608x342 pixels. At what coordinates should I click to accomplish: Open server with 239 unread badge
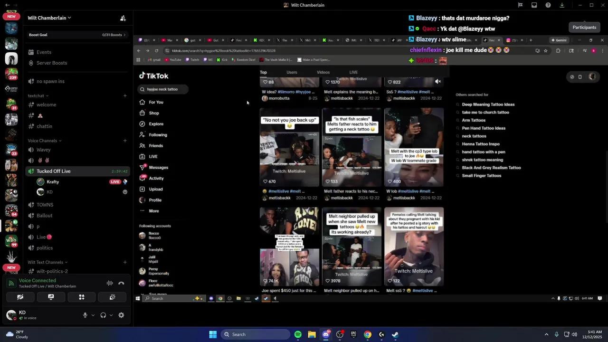click(x=11, y=74)
